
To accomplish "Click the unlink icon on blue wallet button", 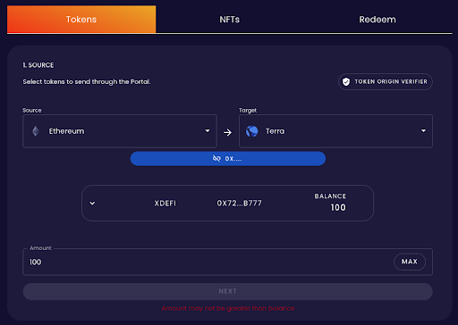I will [216, 159].
